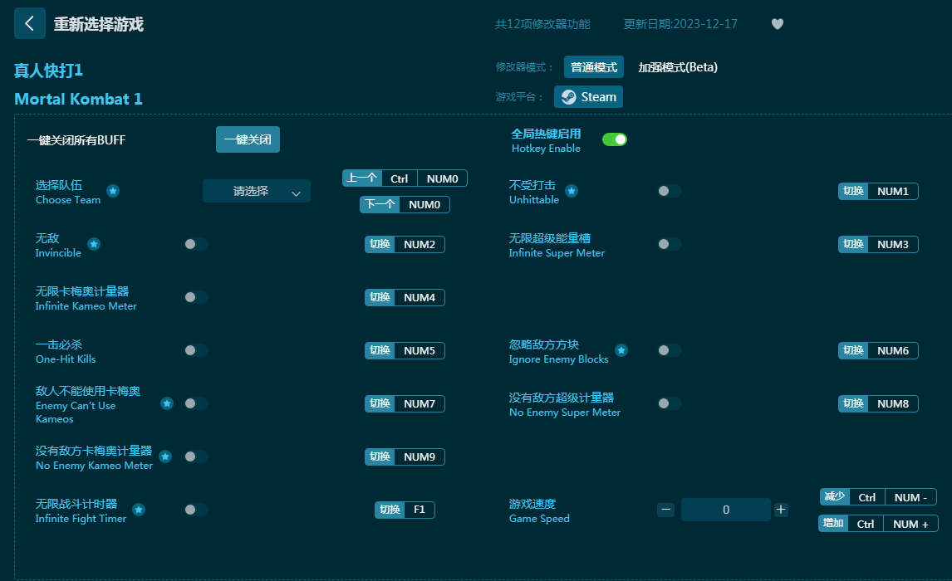Click the 切换 F1 hotkey button
Screen dimensions: 952x581
405,510
